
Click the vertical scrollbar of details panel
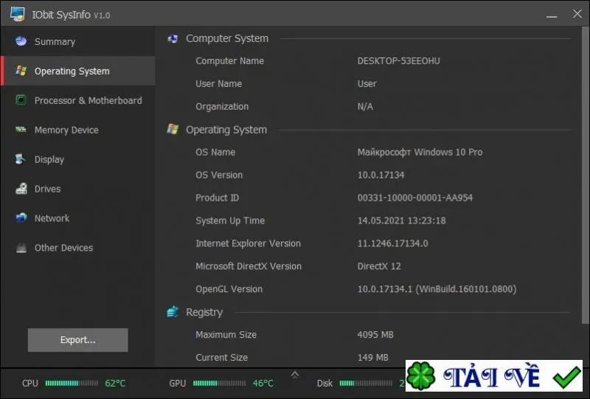point(586,175)
